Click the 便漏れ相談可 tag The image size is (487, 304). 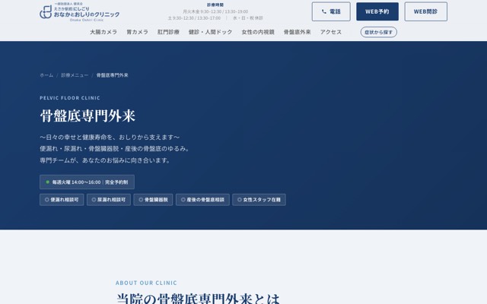(62, 200)
